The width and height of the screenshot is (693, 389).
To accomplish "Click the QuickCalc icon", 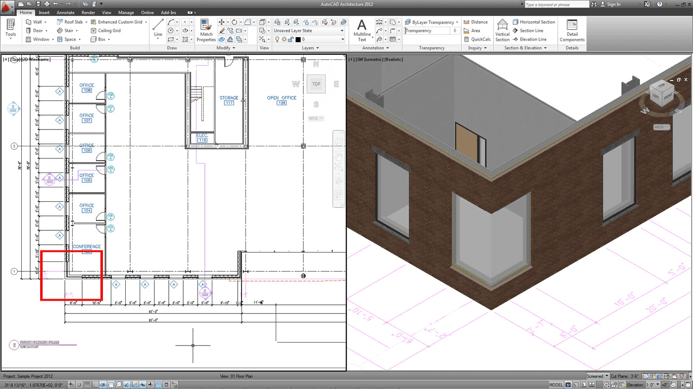I will pos(467,39).
